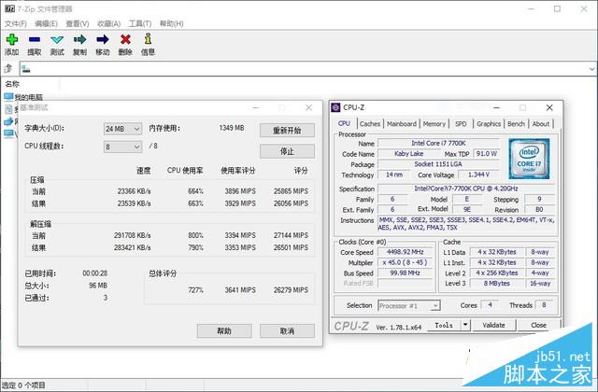Image resolution: width=598 pixels, height=392 pixels.
Task: Click the Close button in CPU-Z footer
Action: [x=538, y=326]
